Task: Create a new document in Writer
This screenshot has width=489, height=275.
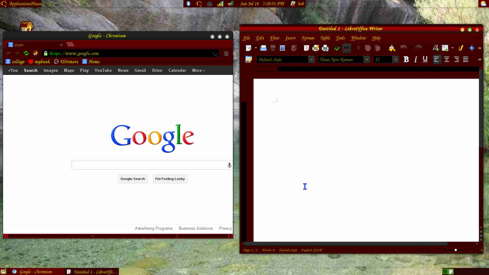Action: pyautogui.click(x=248, y=48)
